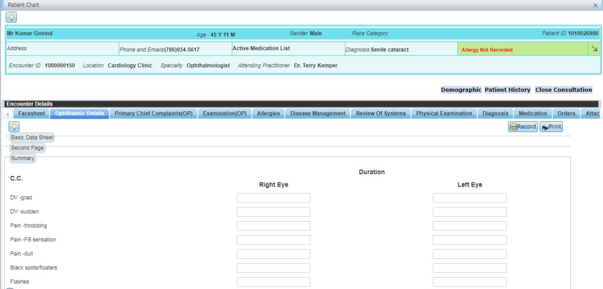Open Patient History
Viewport: 603px width, 289px height.
pyautogui.click(x=508, y=90)
